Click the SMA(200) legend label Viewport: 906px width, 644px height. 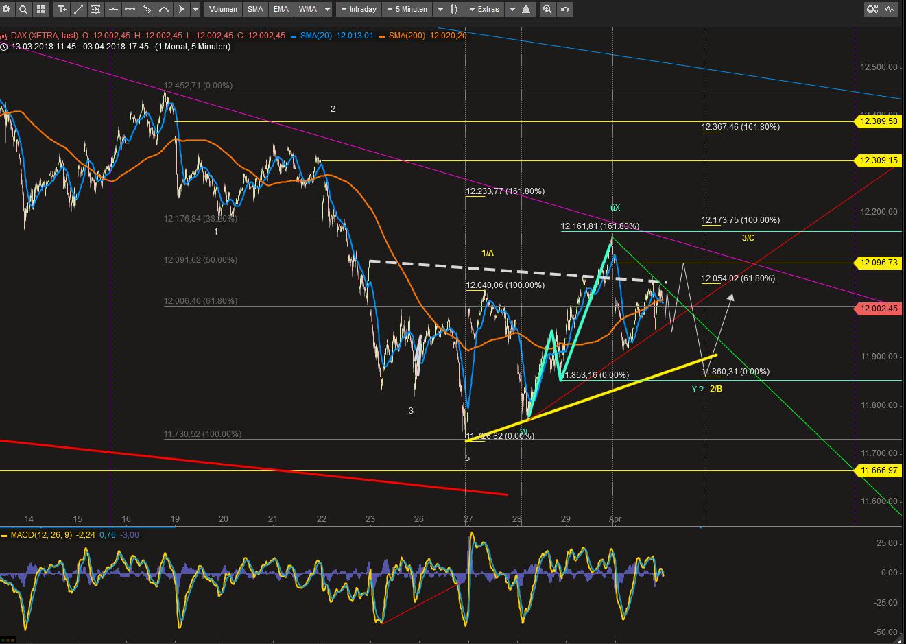pyautogui.click(x=407, y=36)
